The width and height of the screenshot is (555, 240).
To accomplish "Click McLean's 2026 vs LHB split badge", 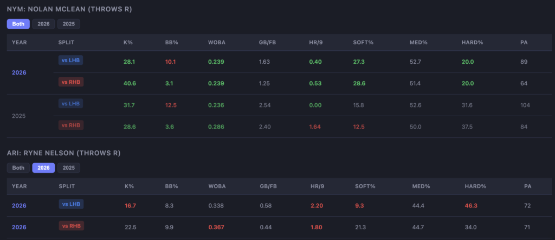I will 71,61.
